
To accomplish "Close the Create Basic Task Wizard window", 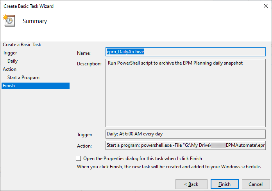I will pyautogui.click(x=266, y=6).
